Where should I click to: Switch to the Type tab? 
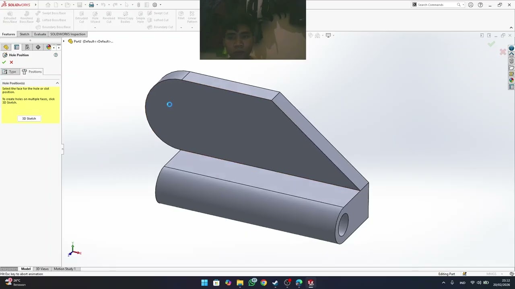(9, 71)
